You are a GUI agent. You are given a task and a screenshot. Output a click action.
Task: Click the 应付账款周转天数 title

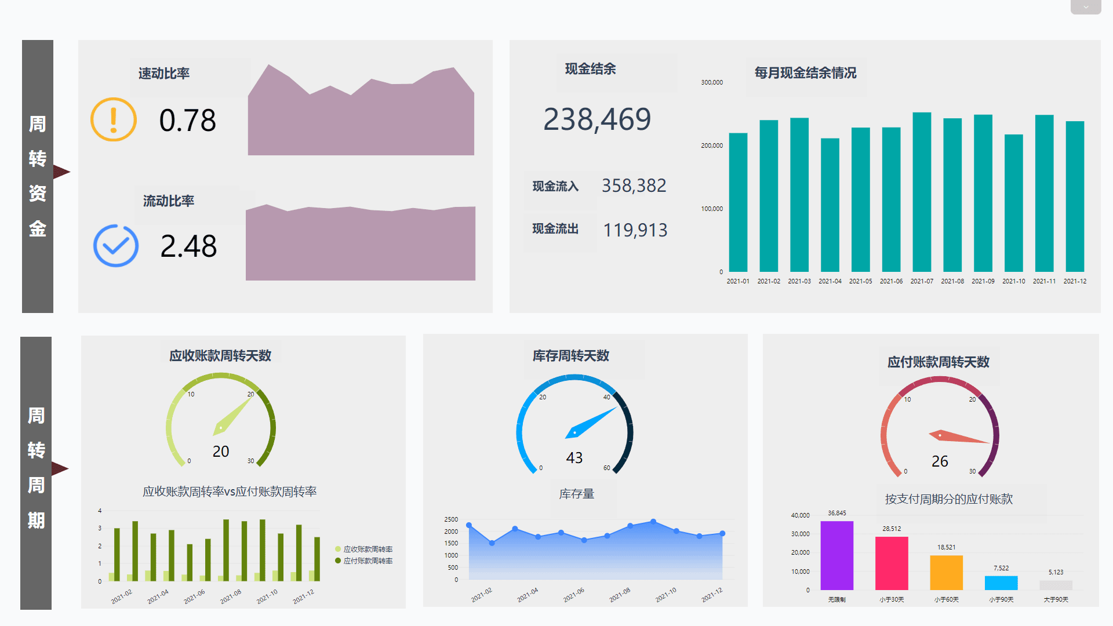click(939, 362)
